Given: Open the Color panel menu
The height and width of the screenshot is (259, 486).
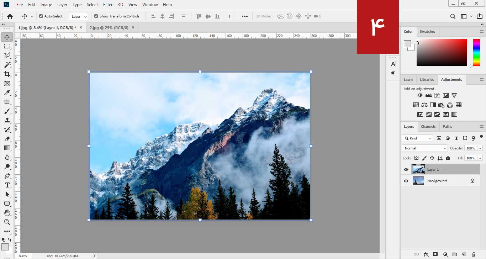Looking at the screenshot, I should 482,31.
